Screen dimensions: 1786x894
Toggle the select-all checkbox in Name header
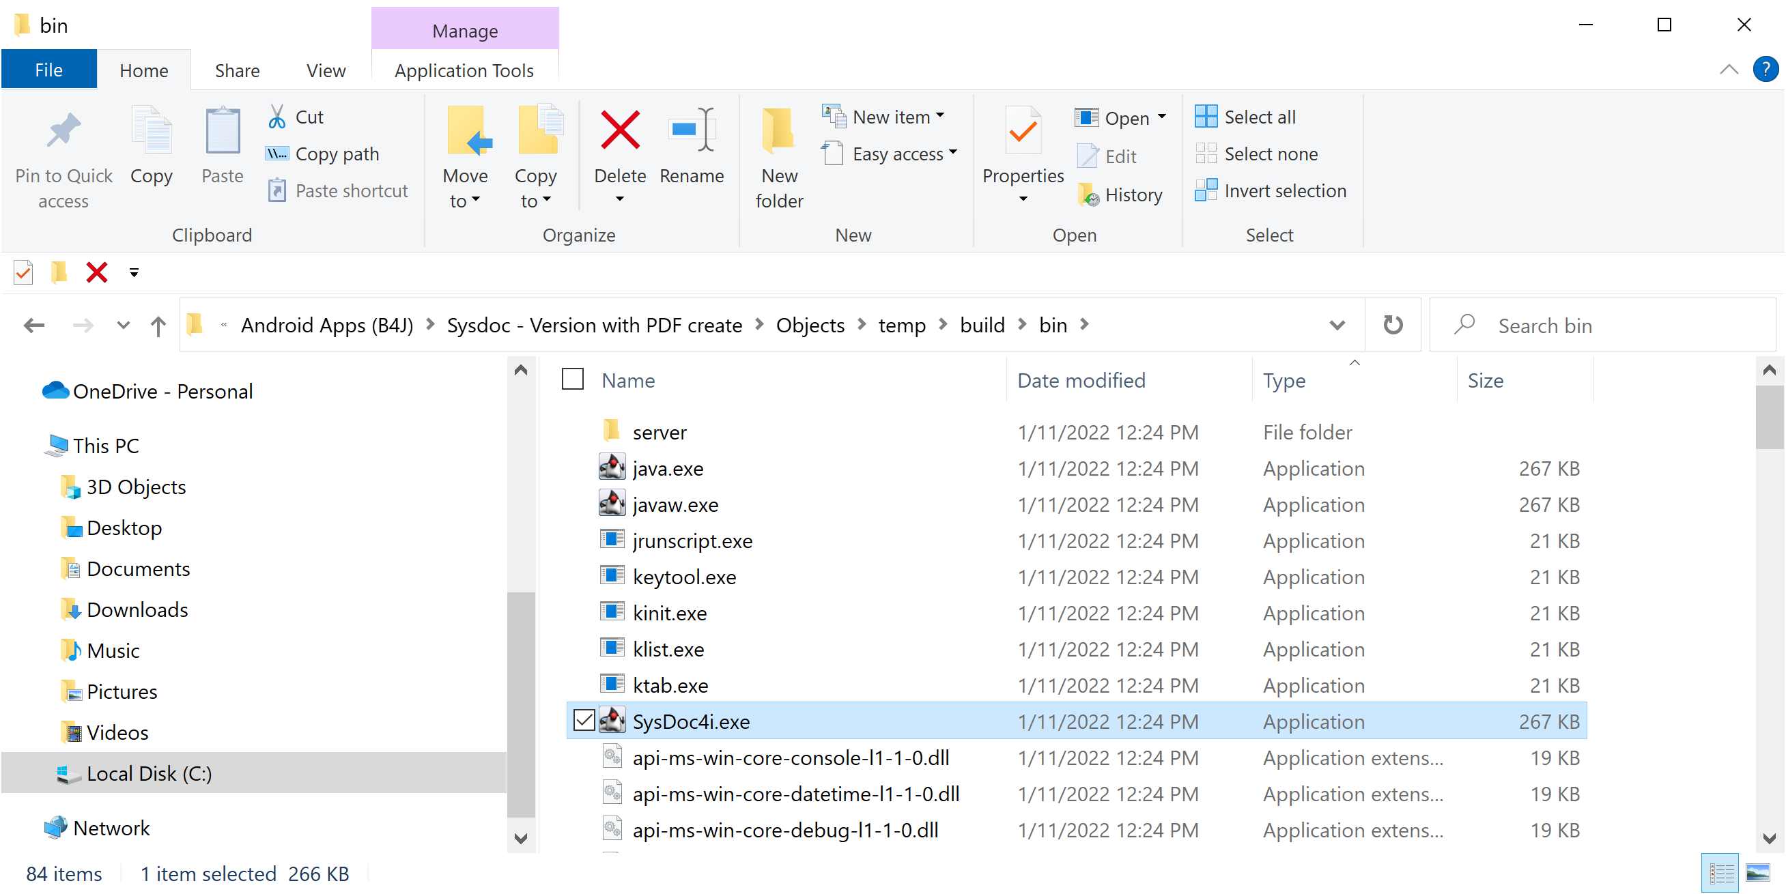coord(572,379)
